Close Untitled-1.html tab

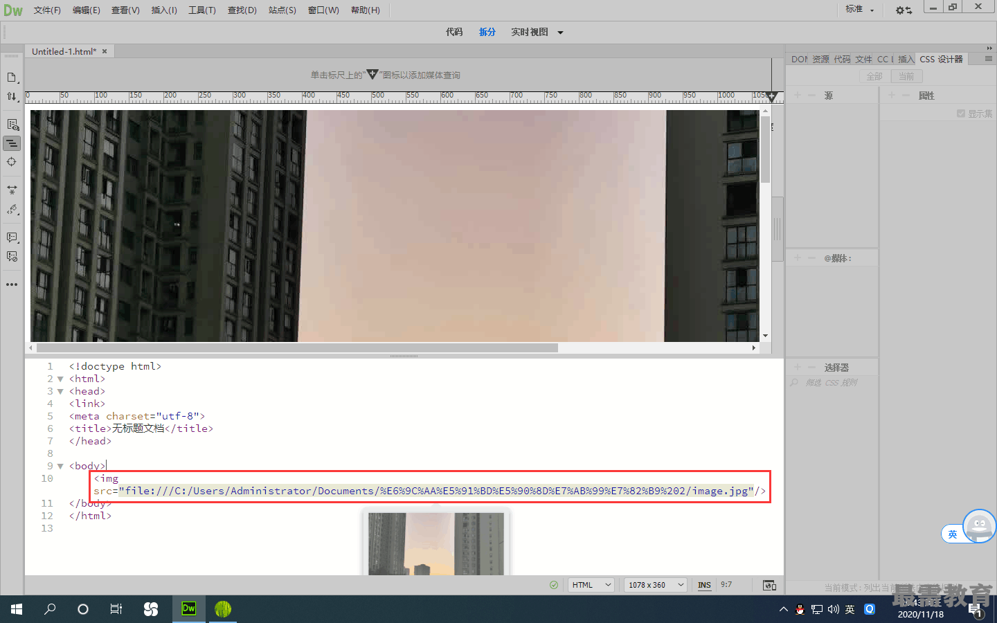coord(105,51)
